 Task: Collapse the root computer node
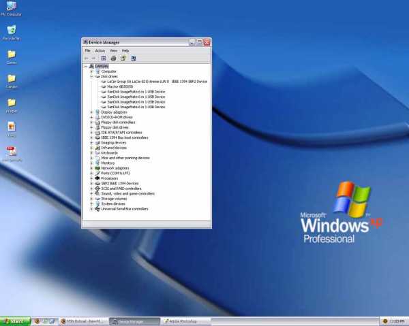(86, 66)
